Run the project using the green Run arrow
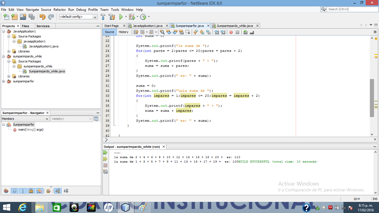Viewport: 379px width, 213px height. coord(121,17)
